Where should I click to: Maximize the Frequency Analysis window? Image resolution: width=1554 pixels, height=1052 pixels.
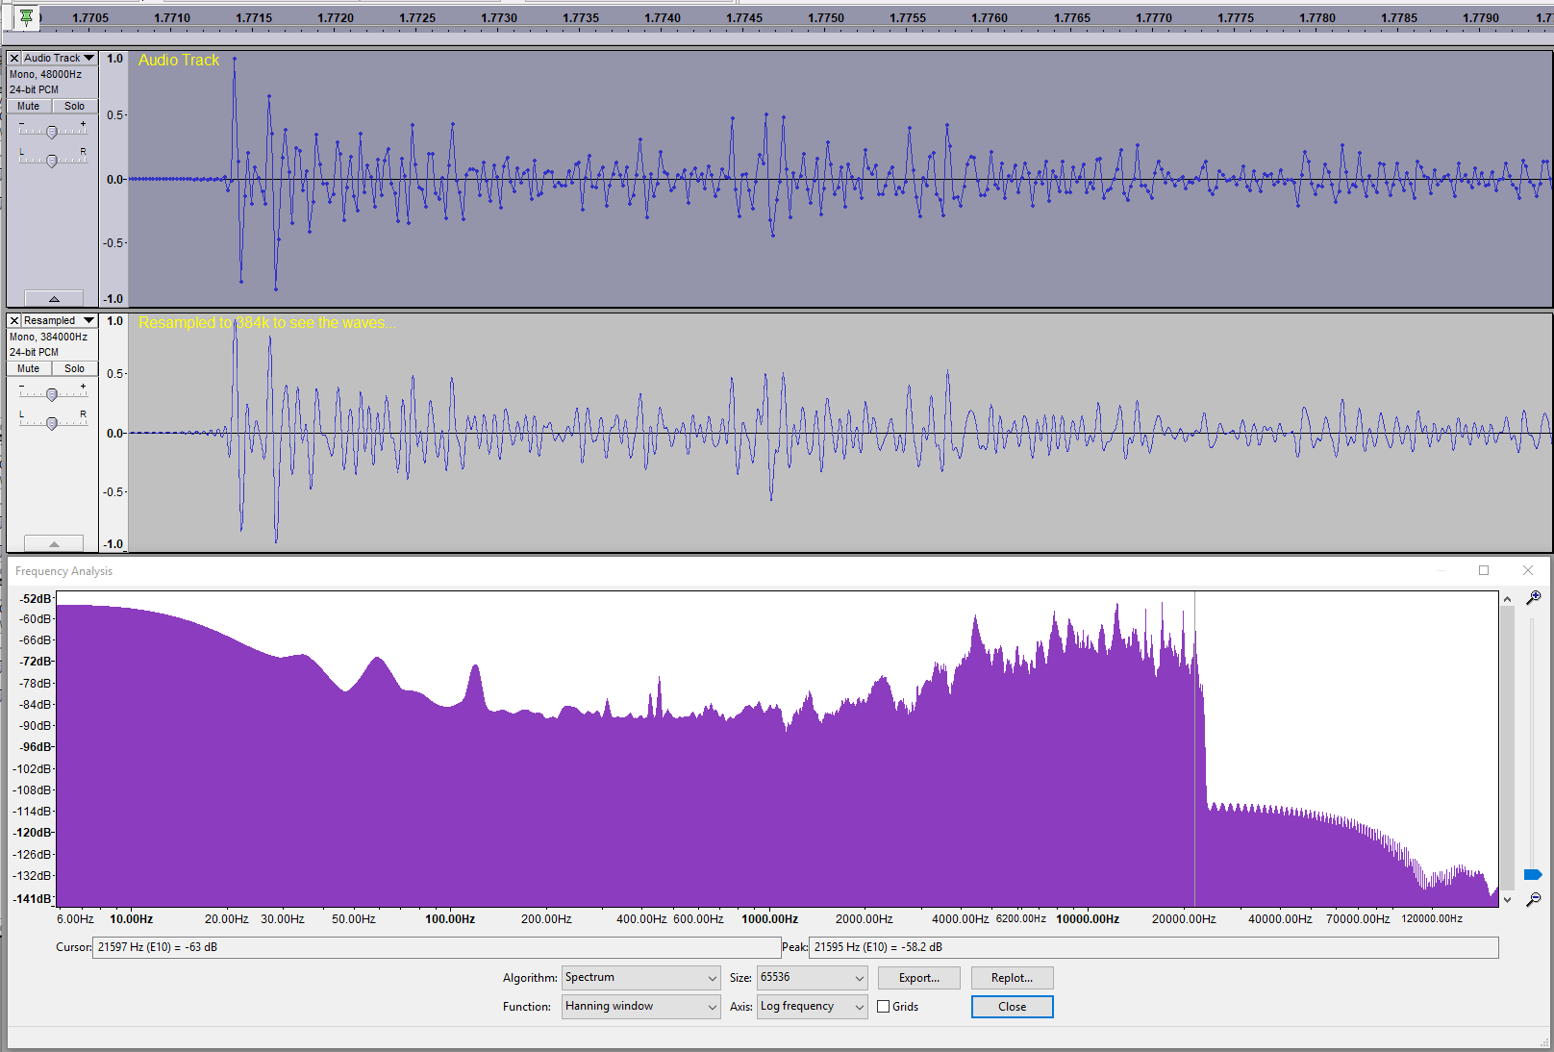click(1484, 570)
